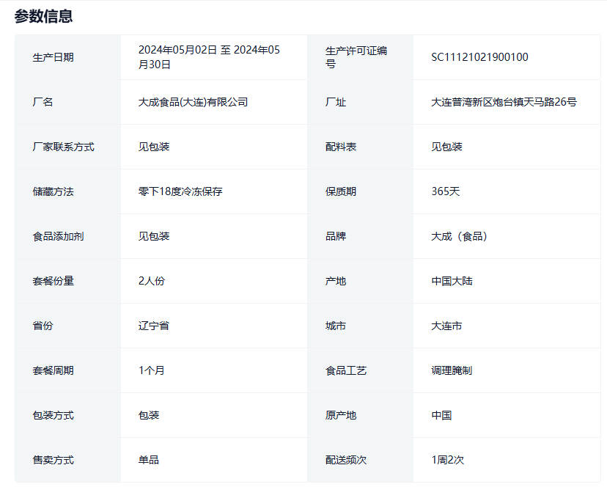Select the 配料表 label

pos(341,147)
